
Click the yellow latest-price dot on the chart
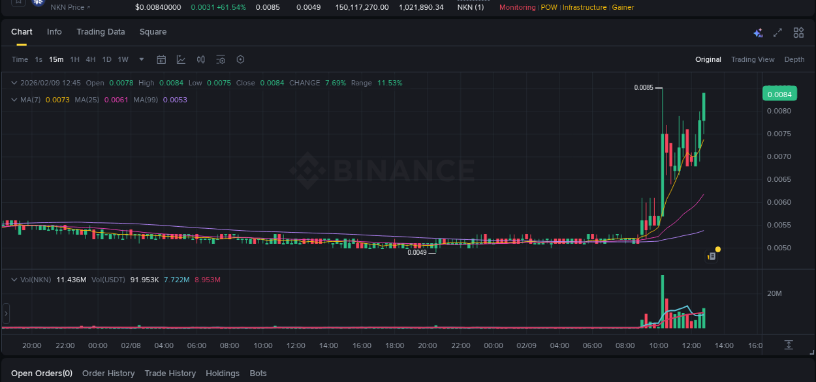pyautogui.click(x=717, y=249)
